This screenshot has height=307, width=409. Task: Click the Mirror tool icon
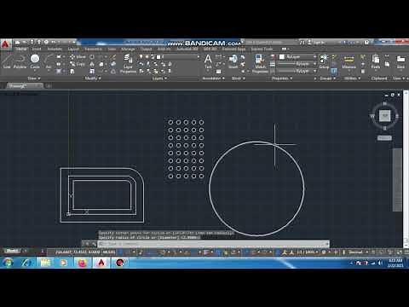click(92, 64)
